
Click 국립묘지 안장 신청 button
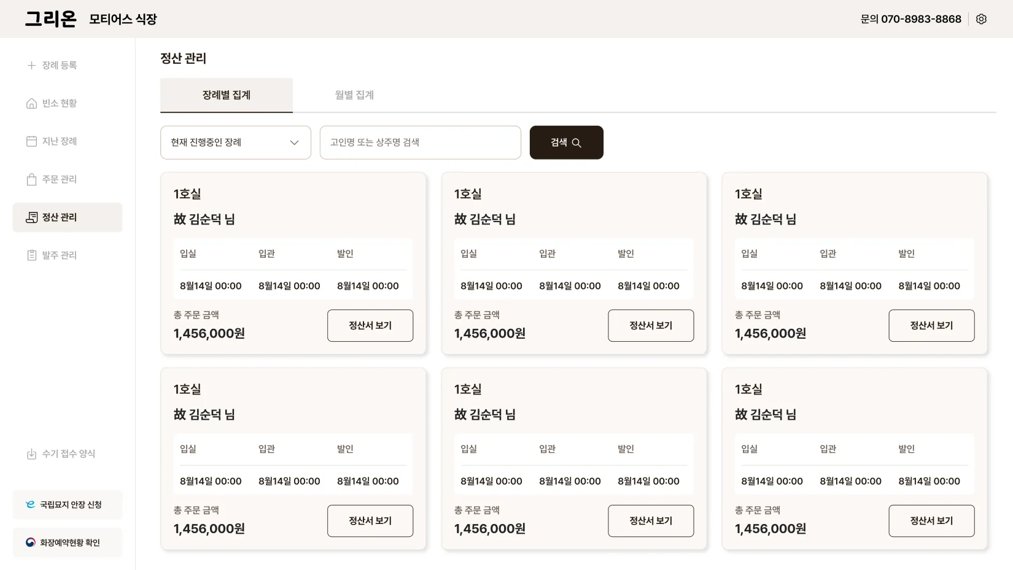[68, 504]
